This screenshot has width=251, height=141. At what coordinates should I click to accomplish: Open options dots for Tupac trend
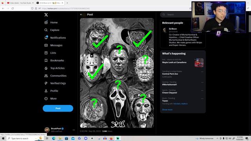point(202,99)
